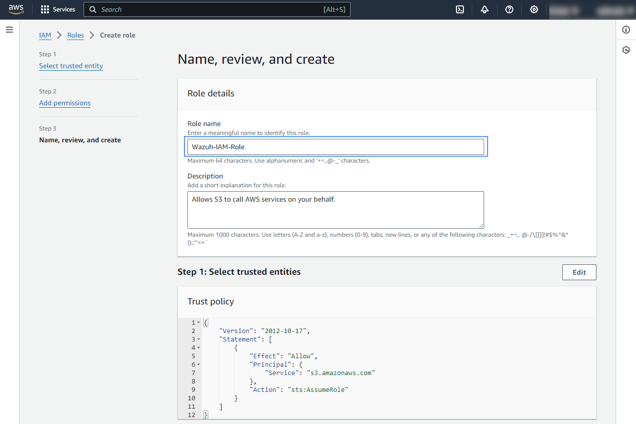Navigate to Roles breadcrumb link

pyautogui.click(x=76, y=35)
